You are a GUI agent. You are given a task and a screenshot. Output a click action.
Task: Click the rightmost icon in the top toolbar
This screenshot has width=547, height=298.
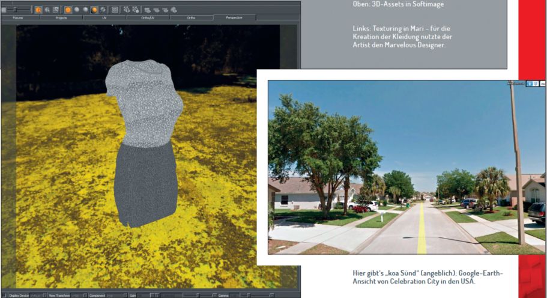174,10
